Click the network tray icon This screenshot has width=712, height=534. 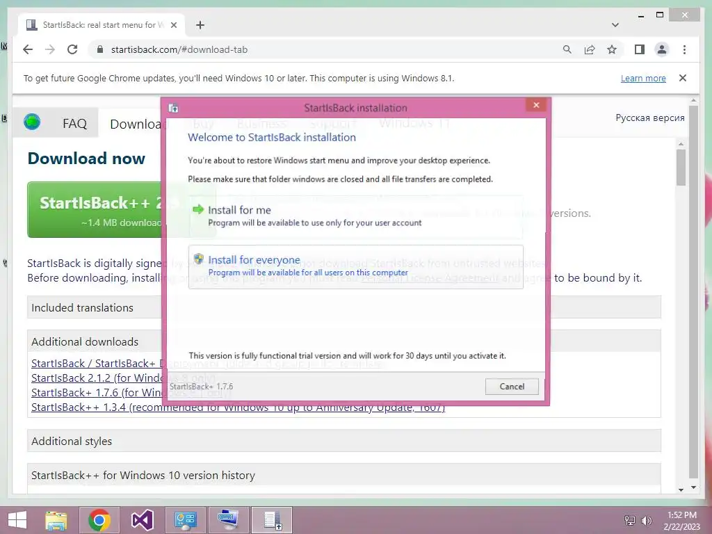point(630,520)
